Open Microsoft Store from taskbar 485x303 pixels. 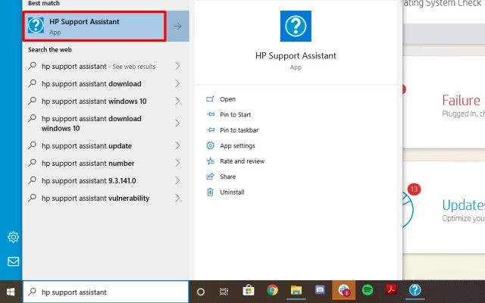click(x=249, y=291)
